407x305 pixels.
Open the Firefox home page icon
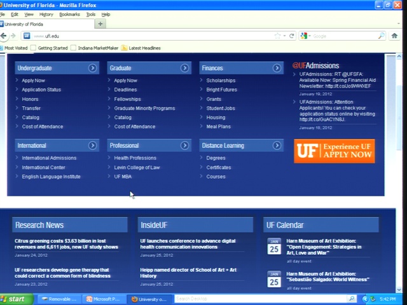(x=394, y=36)
